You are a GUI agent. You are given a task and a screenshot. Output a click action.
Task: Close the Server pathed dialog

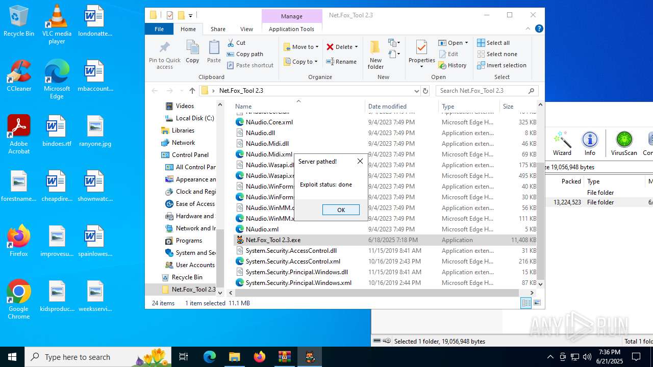point(360,161)
